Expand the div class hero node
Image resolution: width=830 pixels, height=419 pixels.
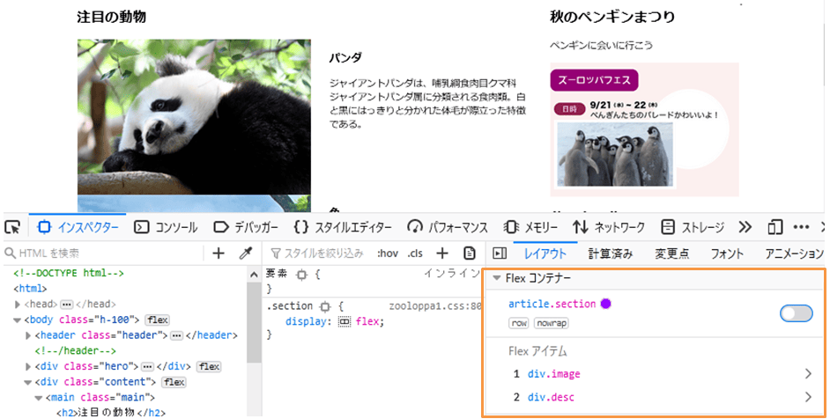(x=28, y=366)
